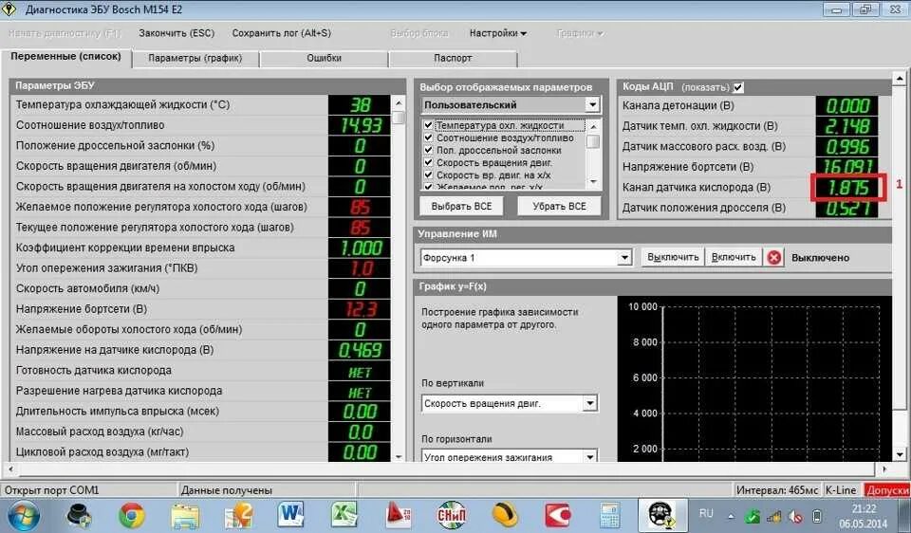The width and height of the screenshot is (911, 533).
Task: Click the battery tray icon
Action: tap(816, 516)
